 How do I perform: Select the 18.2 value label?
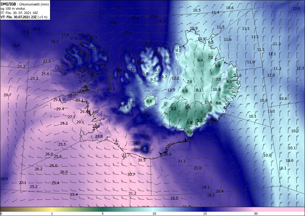(55, 41)
